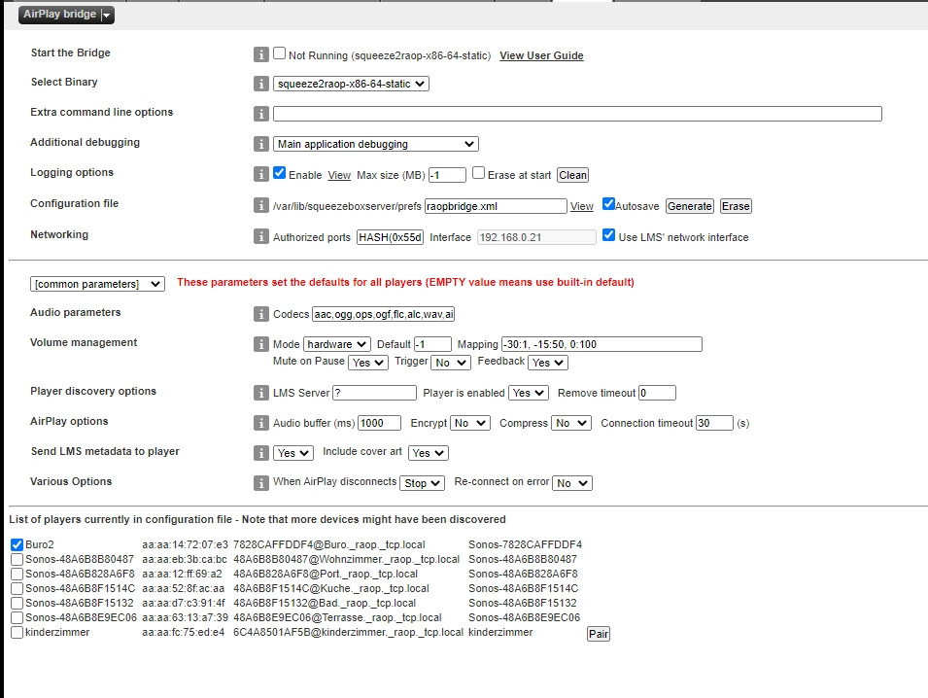
Task: Open the When AirPlay disconnects dropdown
Action: [423, 483]
